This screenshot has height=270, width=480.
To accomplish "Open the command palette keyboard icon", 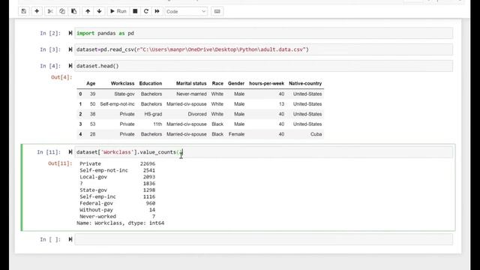I will [x=217, y=11].
